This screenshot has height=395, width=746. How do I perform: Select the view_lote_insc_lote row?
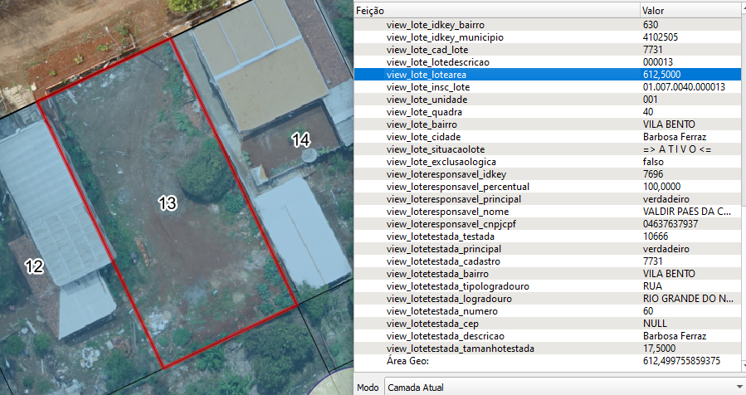[x=548, y=87]
